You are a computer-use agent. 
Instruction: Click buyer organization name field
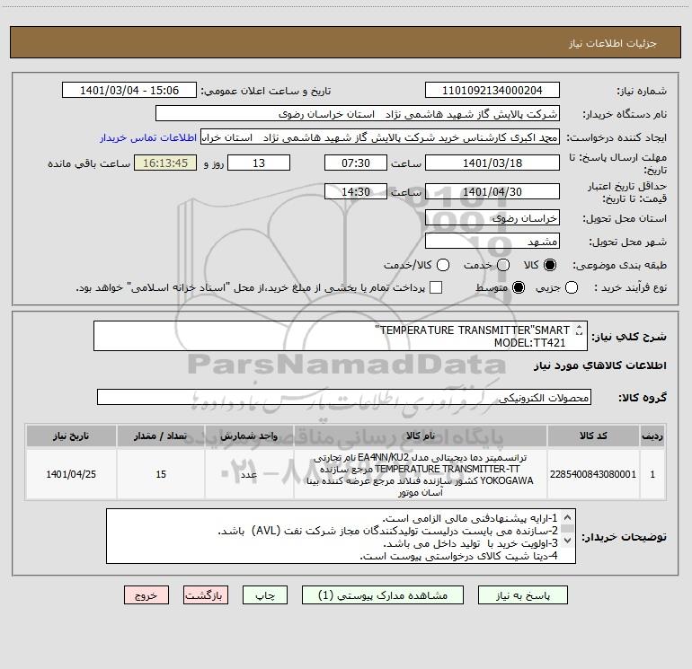click(x=358, y=113)
